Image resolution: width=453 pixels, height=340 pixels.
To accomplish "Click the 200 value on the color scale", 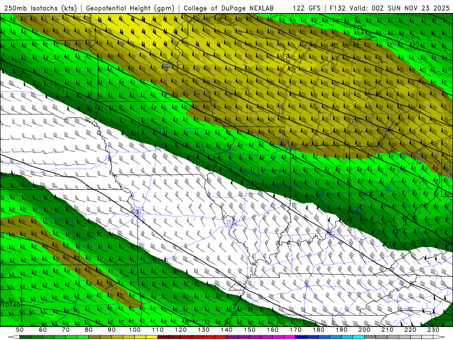I will (x=364, y=330).
